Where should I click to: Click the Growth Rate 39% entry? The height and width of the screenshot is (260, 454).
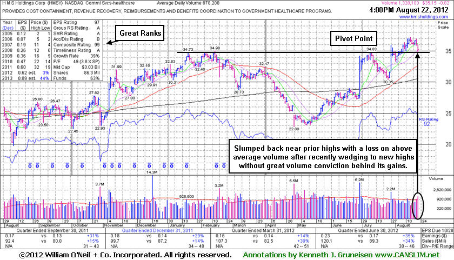tap(76, 56)
